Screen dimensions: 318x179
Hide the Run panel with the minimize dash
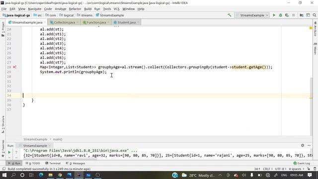click(309, 145)
